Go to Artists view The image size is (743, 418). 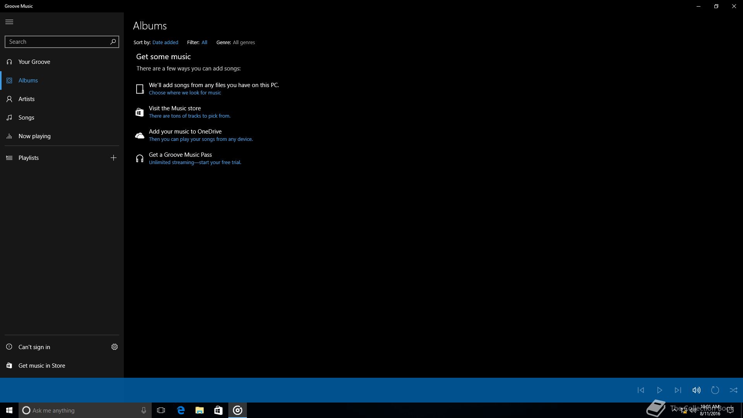tap(62, 99)
